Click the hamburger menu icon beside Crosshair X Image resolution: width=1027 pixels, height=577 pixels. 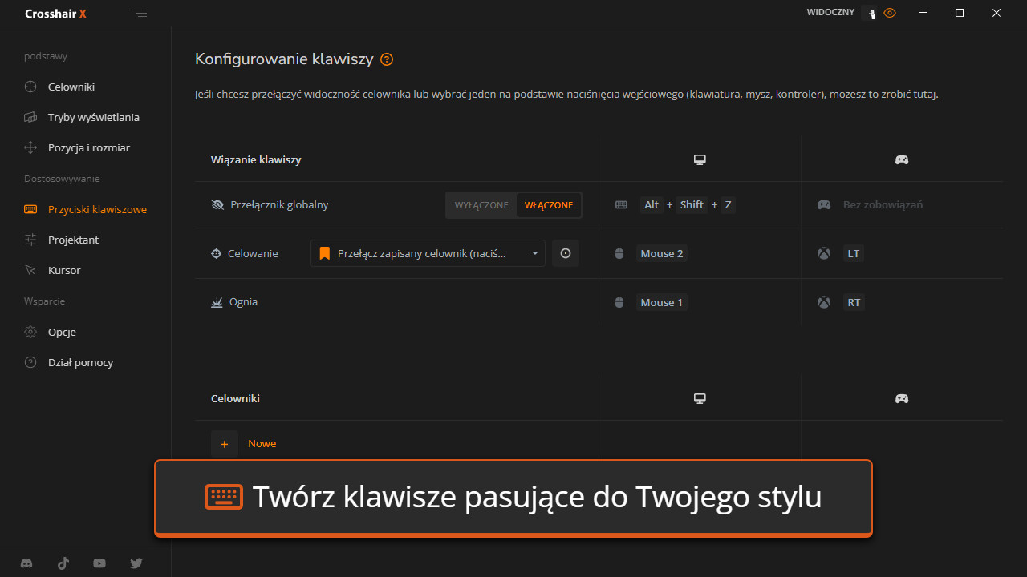click(x=141, y=14)
